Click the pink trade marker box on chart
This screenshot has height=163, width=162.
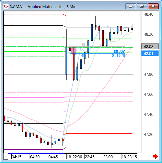[x=73, y=50]
